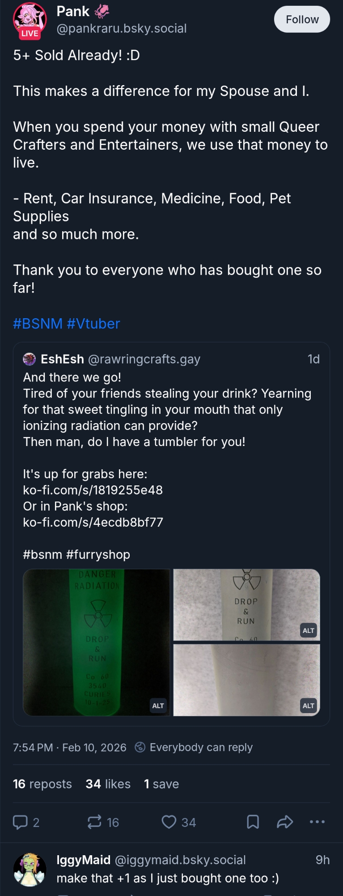The height and width of the screenshot is (896, 343).
Task: Save post with bookmark icon
Action: click(253, 822)
